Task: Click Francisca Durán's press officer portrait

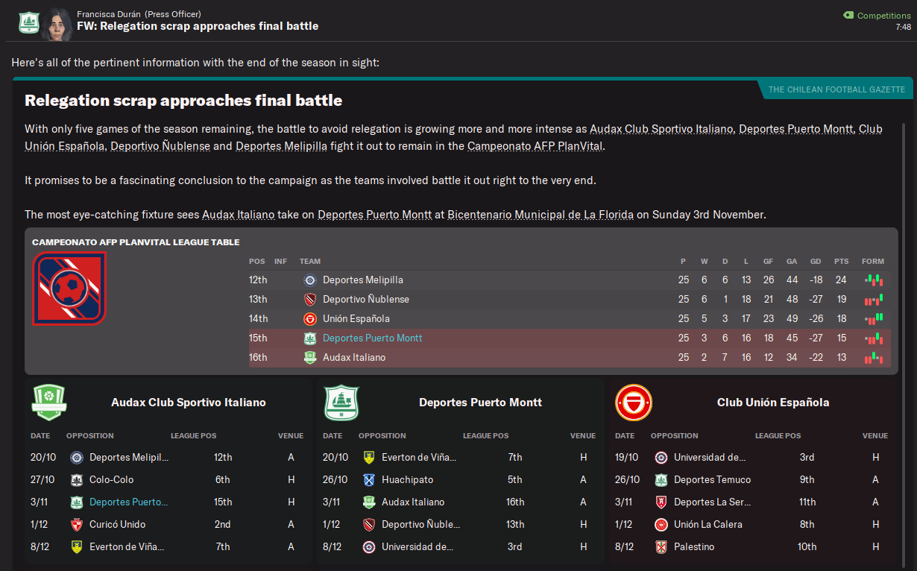Action: point(57,24)
